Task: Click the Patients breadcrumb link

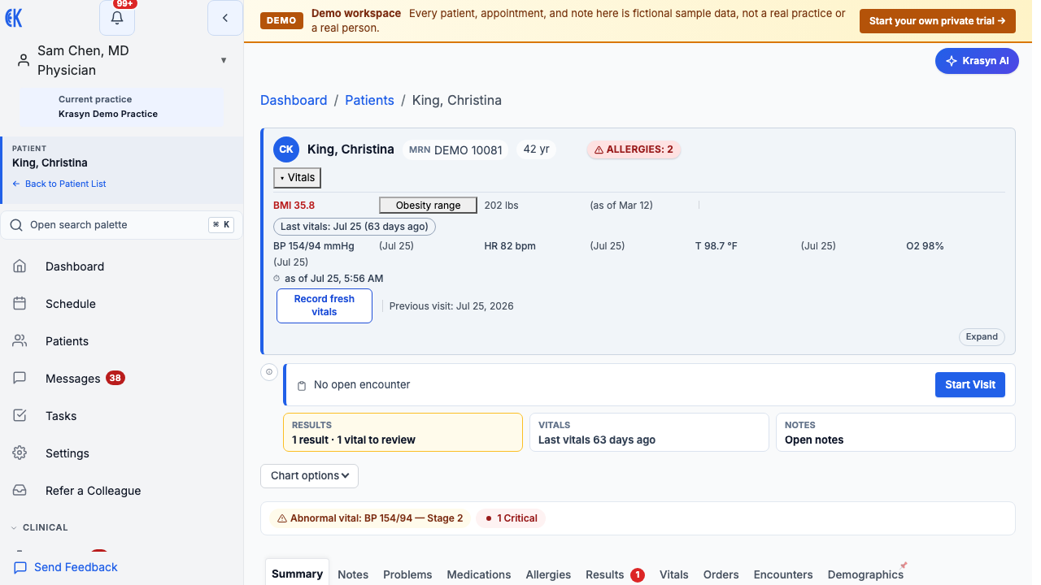Action: [x=369, y=100]
